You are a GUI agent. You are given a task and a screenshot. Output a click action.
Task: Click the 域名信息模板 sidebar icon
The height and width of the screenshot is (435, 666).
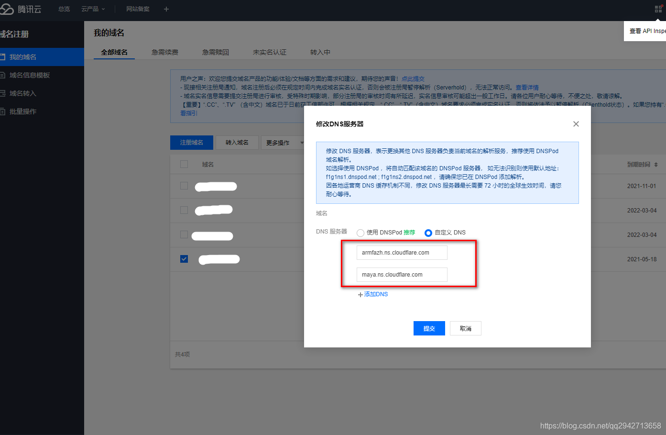2,75
